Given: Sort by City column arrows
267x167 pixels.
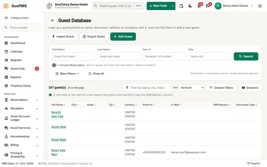Looking at the screenshot, I should coord(78,105).
